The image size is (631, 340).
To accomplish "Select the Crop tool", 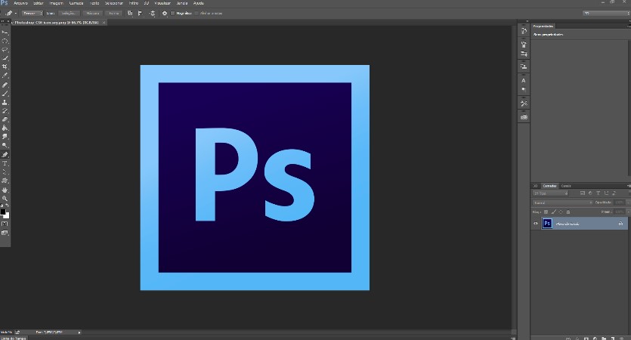I will tap(5, 66).
